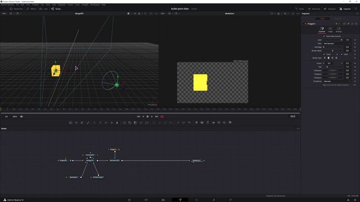This screenshot has height=202, width=360.
Task: Open the Fusion menu
Action: tap(70, 4)
